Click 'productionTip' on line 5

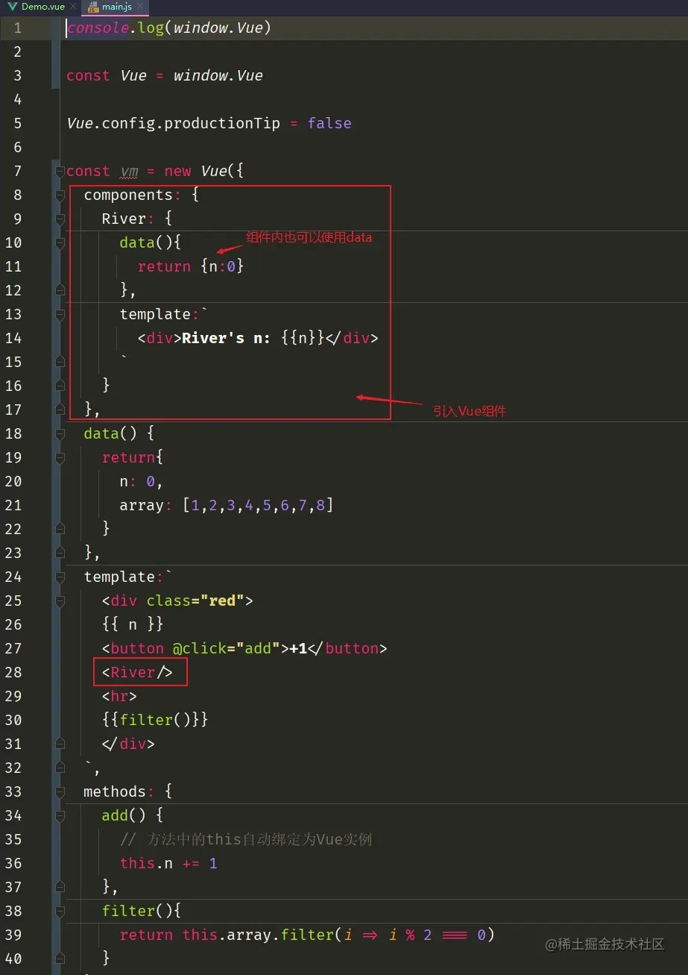click(x=222, y=124)
